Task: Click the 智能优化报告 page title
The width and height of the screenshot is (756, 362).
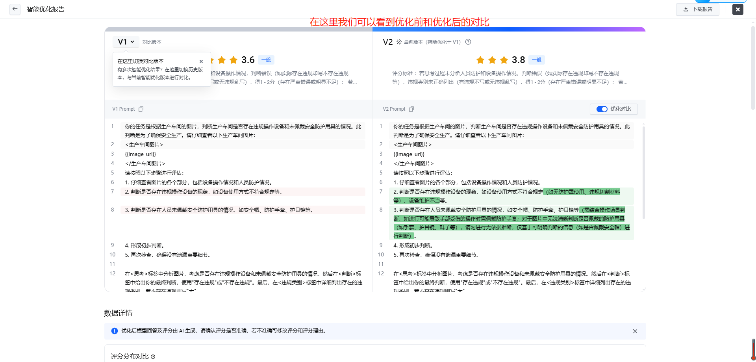Action: (x=46, y=9)
